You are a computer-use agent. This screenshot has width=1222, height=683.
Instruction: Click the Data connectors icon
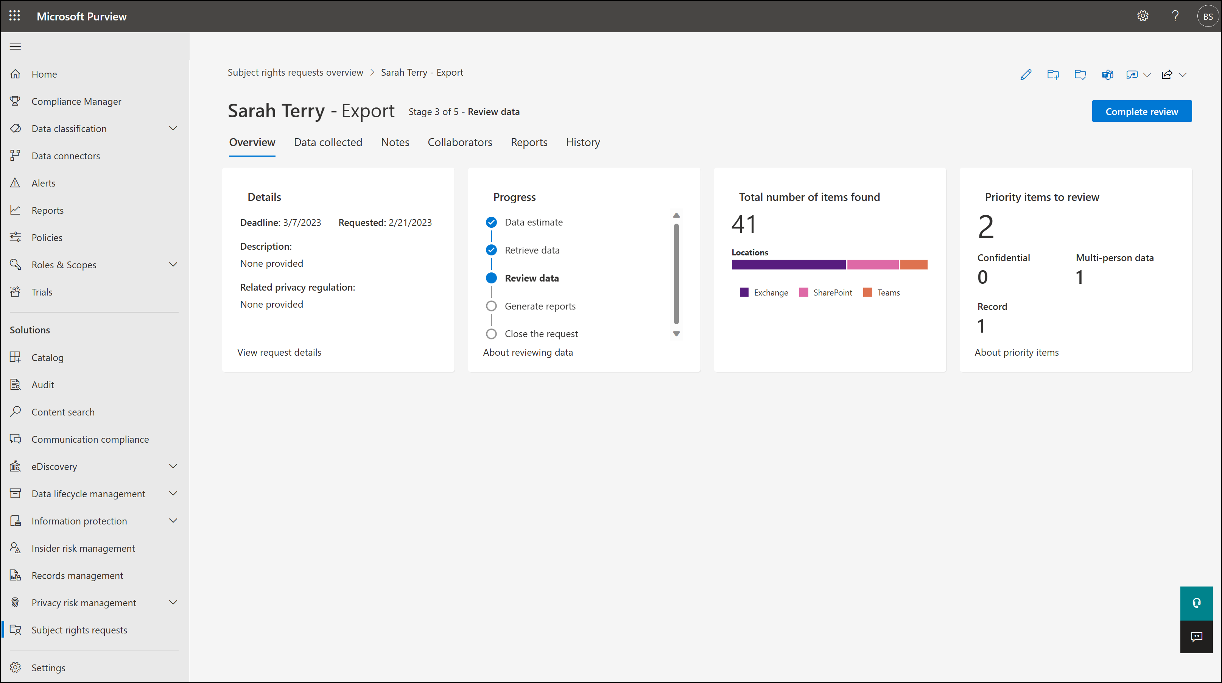[15, 156]
